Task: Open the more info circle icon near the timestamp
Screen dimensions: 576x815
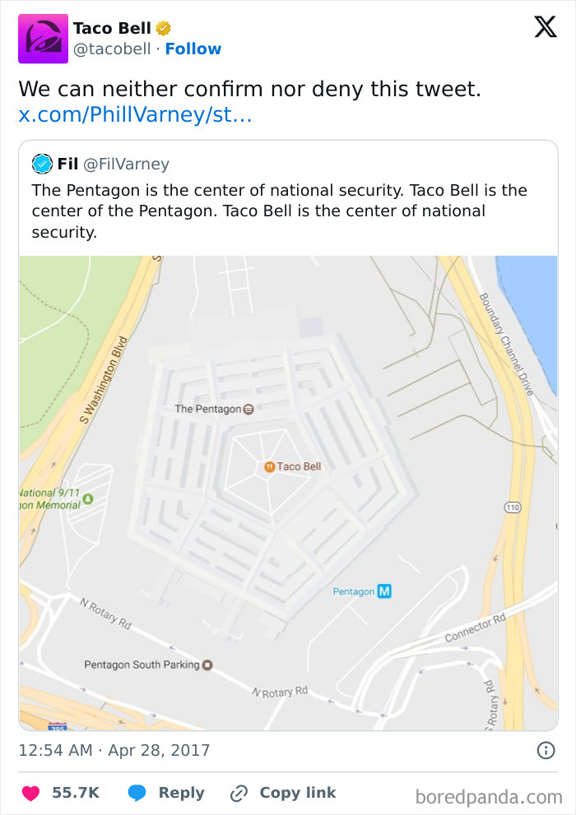Action: pyautogui.click(x=548, y=749)
